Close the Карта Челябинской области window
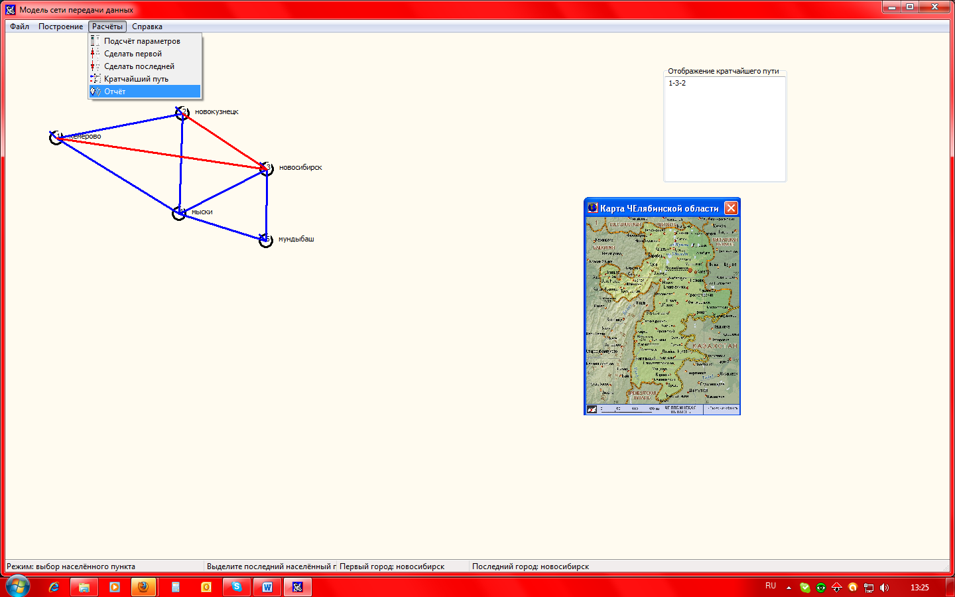The height and width of the screenshot is (597, 955). [x=731, y=208]
